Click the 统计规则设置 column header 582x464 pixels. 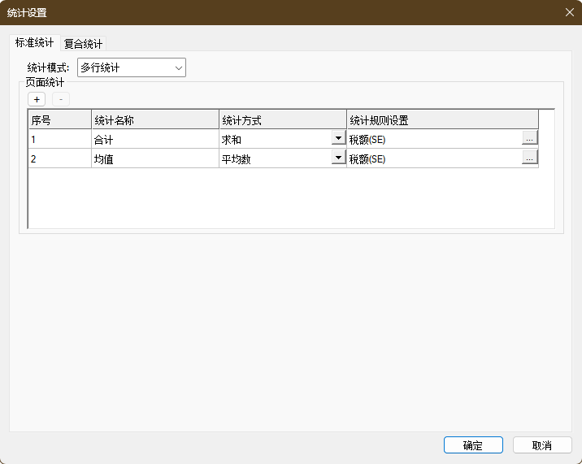coord(441,120)
